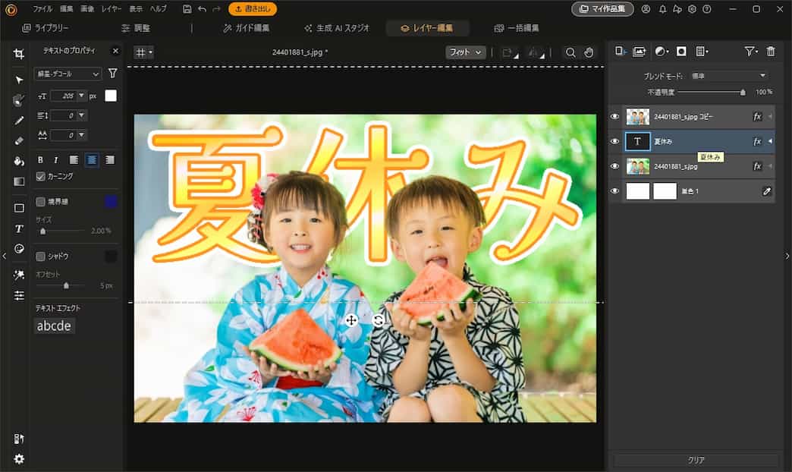The height and width of the screenshot is (472, 792).
Task: Select the Fill tool
Action: tap(20, 161)
